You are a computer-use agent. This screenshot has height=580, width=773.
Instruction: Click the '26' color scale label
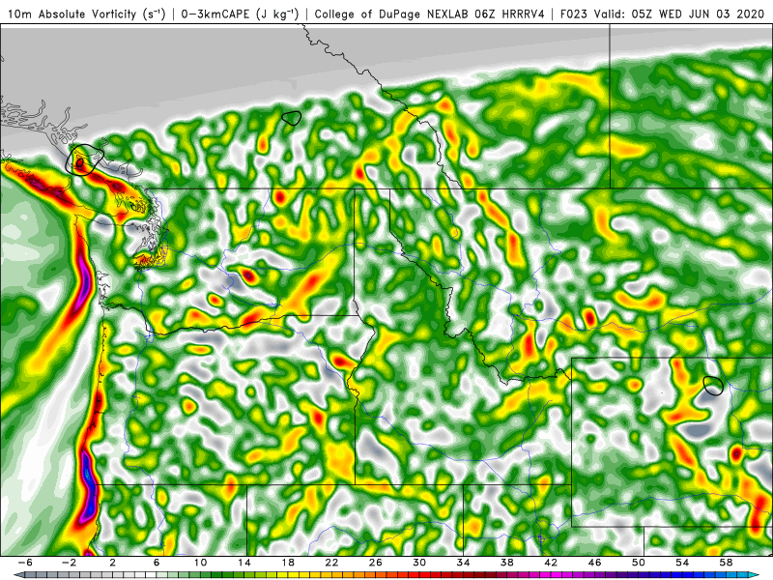click(x=375, y=563)
